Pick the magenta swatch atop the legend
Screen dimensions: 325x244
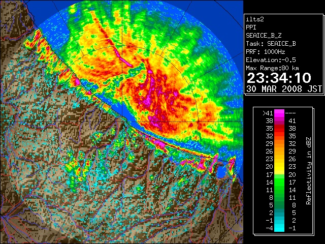coord(279,113)
